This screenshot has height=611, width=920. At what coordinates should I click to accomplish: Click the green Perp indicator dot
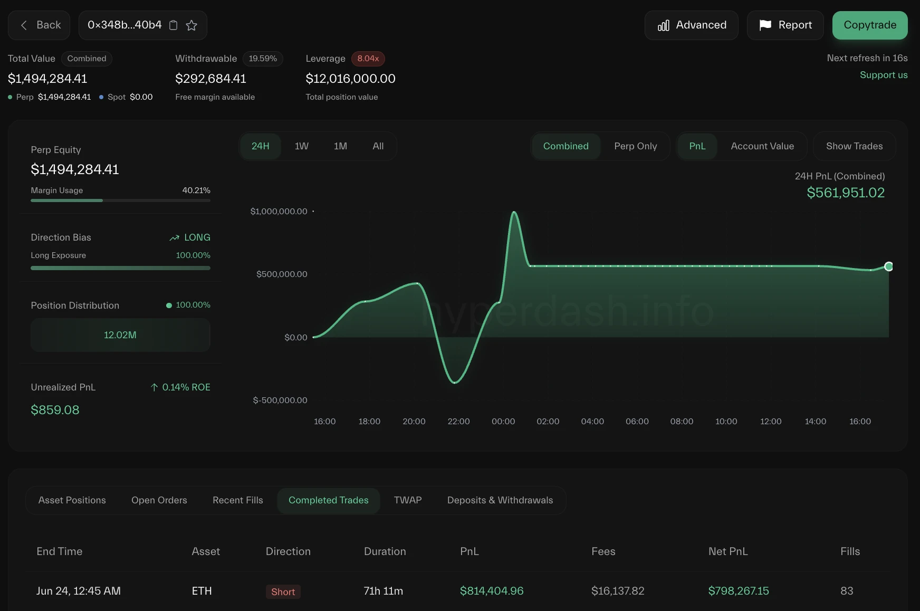coord(9,97)
